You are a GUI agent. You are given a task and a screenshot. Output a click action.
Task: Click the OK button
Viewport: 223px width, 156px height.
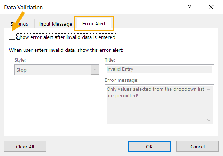[149, 147]
